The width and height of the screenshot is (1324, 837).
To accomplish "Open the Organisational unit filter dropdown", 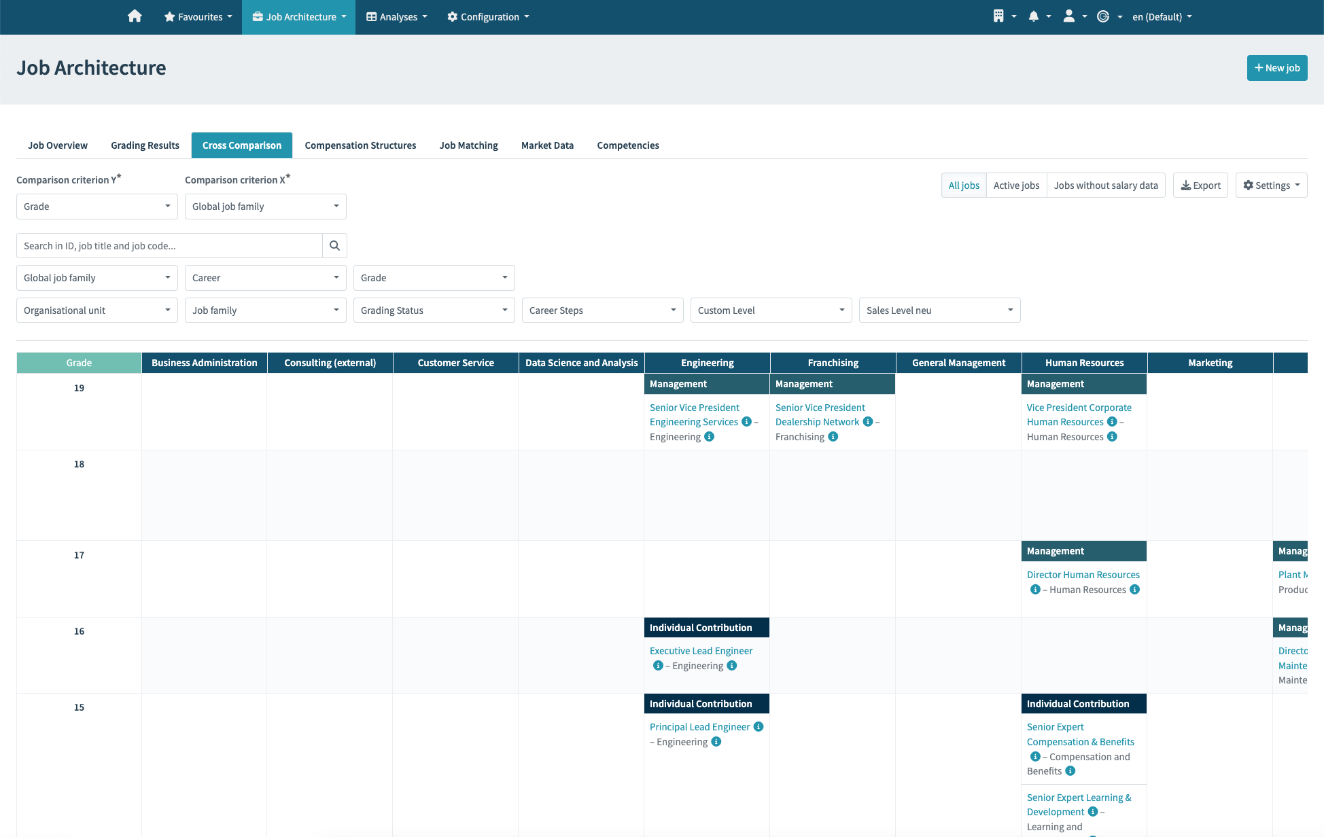I will (97, 310).
